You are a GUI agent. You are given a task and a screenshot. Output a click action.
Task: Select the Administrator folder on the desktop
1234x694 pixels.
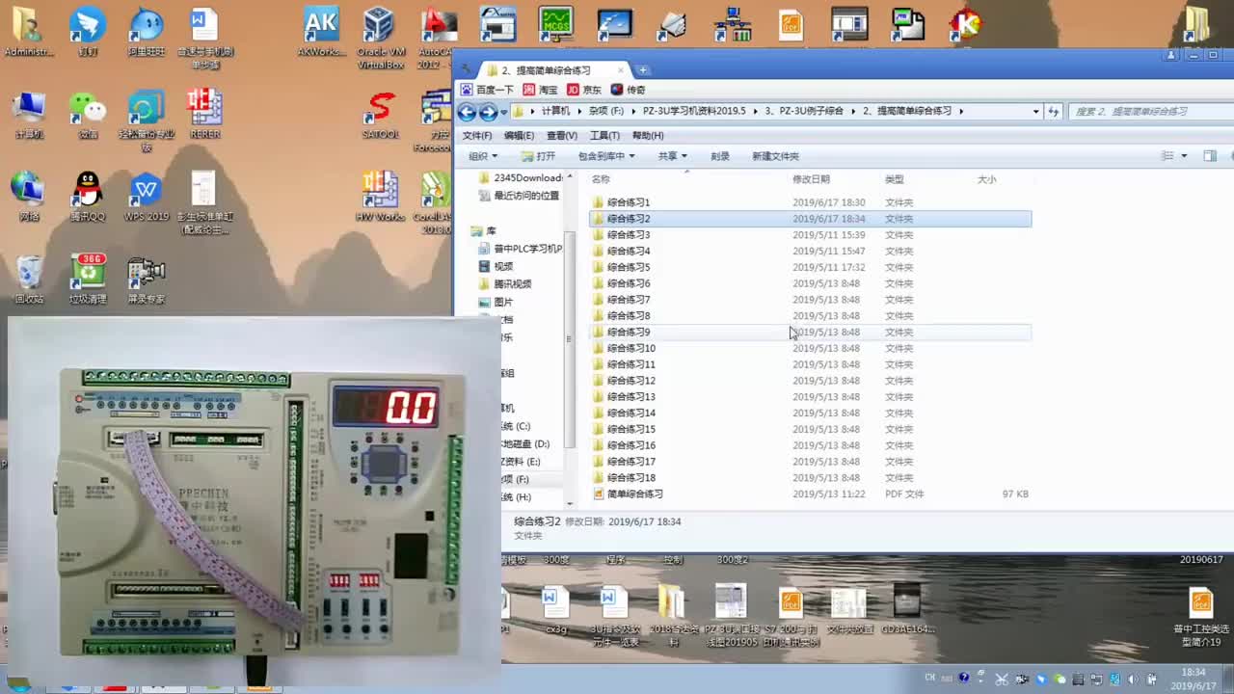pos(28,32)
